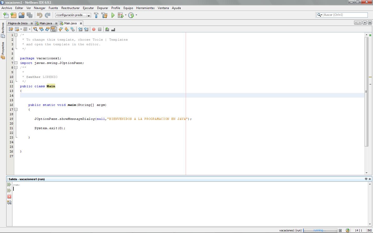Click the Clean and Build icon
The height and width of the screenshot is (233, 373).
pos(104,15)
